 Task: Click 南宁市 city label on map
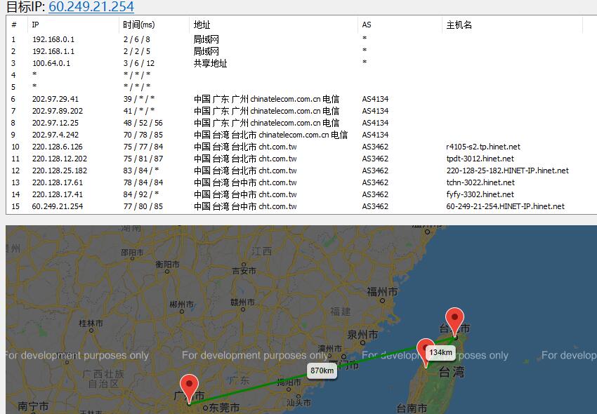[x=33, y=406]
